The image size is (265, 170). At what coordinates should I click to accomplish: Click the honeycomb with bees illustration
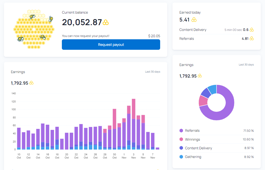(34, 29)
